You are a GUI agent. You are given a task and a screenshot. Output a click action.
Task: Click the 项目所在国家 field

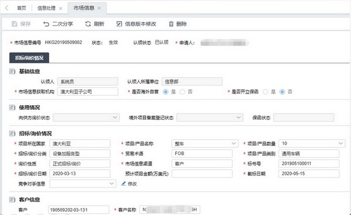click(80, 144)
